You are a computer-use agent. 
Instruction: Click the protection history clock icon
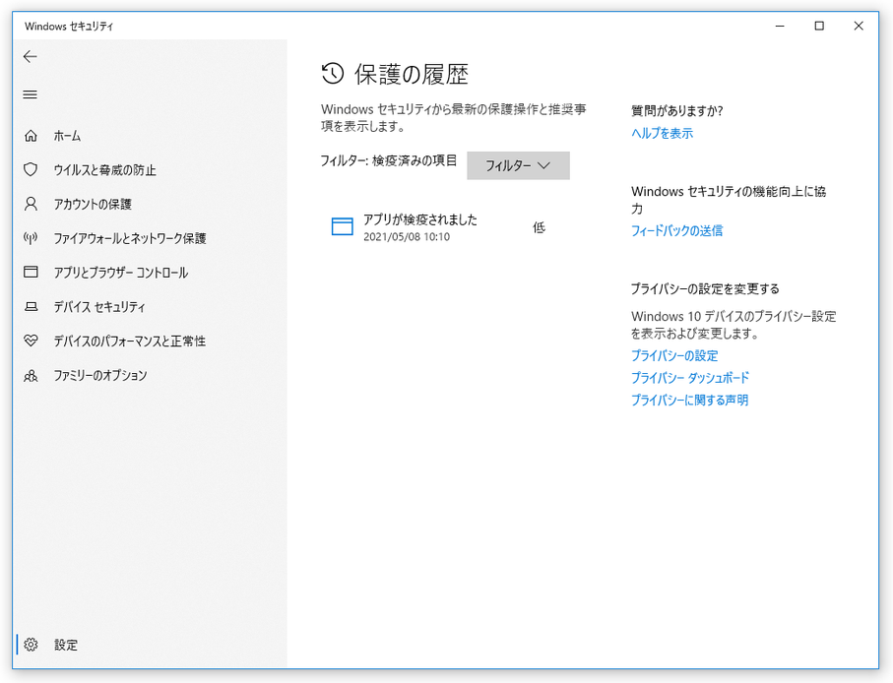coord(333,74)
